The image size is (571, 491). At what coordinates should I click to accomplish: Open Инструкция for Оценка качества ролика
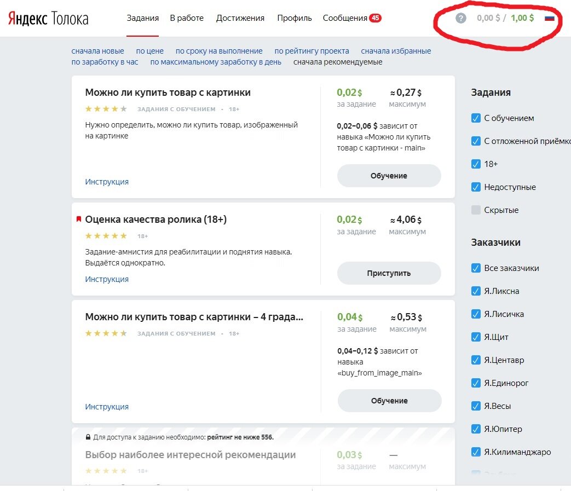pos(107,279)
